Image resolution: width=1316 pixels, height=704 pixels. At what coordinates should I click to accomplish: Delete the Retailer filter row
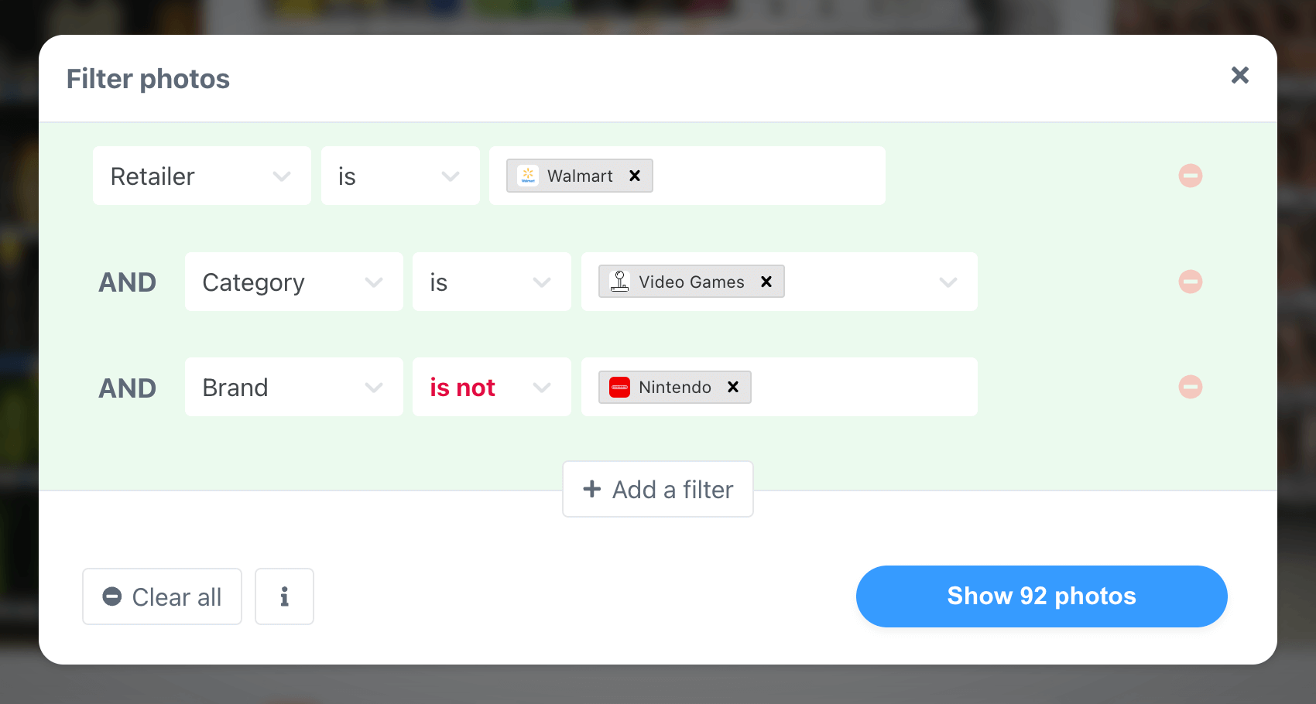[x=1190, y=176]
